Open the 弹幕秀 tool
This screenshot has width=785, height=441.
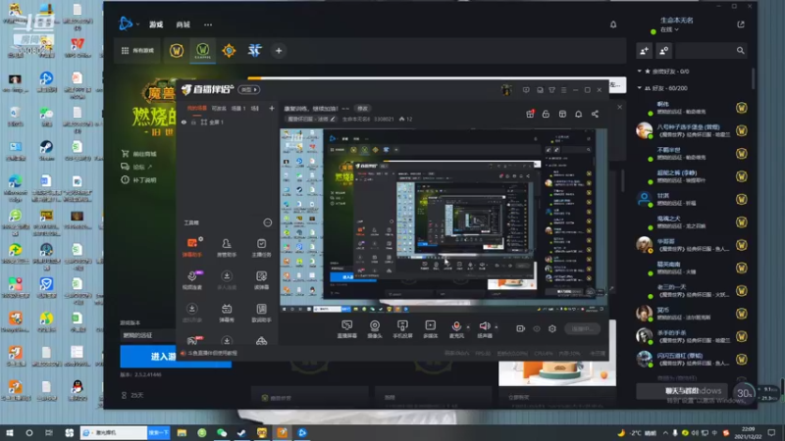[227, 313]
